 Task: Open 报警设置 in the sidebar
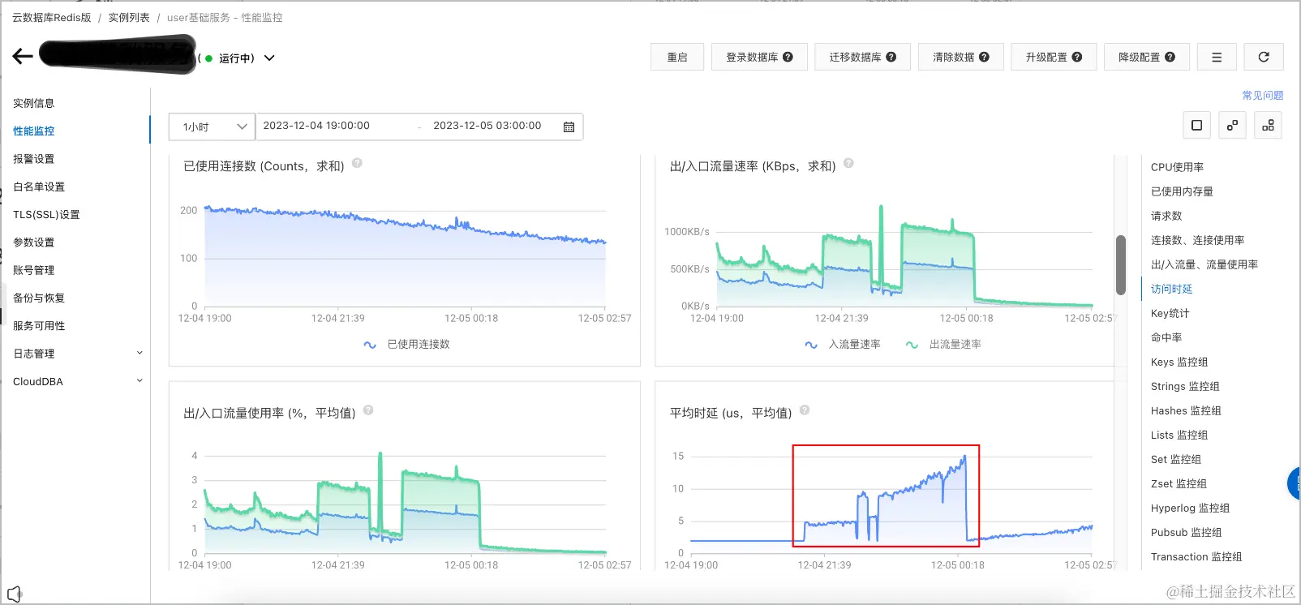[x=34, y=159]
